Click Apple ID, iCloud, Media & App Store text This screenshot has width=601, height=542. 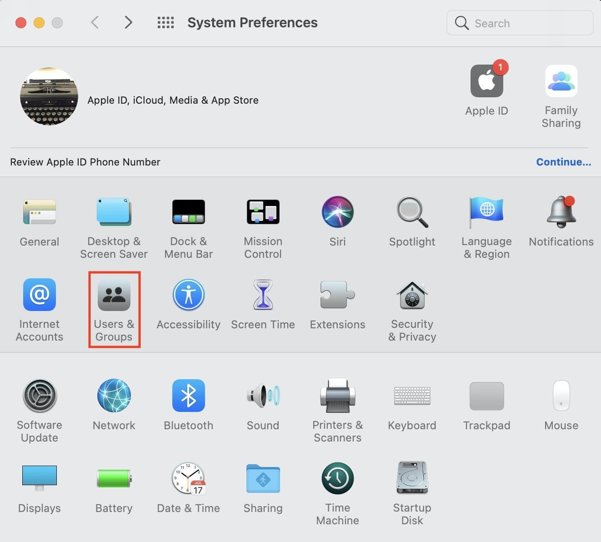[173, 100]
